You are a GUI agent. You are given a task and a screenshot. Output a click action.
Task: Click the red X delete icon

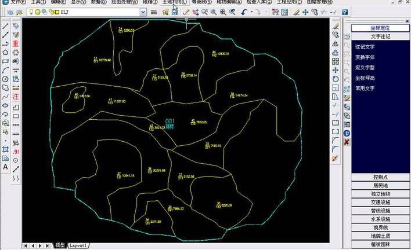pyautogui.click(x=347, y=142)
